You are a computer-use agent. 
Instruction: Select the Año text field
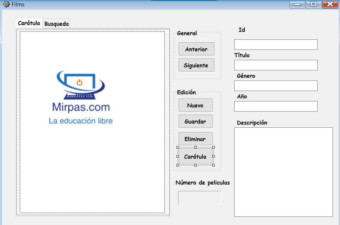pyautogui.click(x=276, y=106)
